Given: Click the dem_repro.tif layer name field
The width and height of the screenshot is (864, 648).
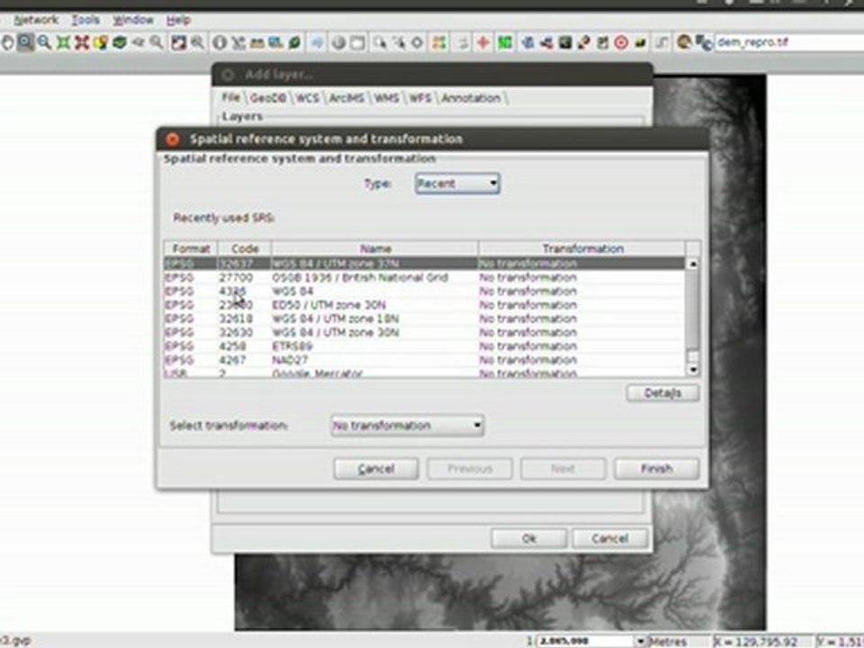Looking at the screenshot, I should pyautogui.click(x=789, y=42).
